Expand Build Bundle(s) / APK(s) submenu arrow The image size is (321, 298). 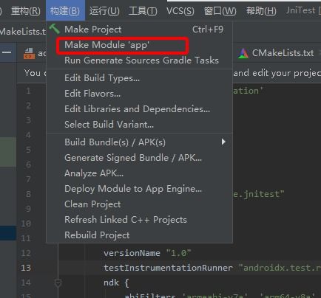tap(223, 142)
